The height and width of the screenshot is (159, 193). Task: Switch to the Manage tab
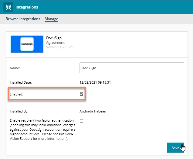tap(51, 19)
